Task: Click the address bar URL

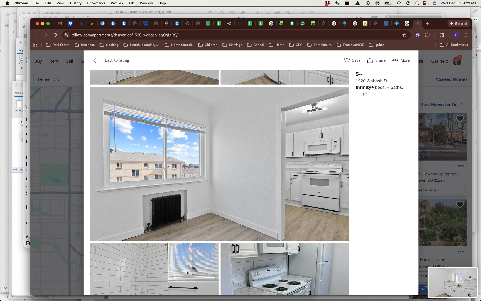Action: click(x=125, y=35)
